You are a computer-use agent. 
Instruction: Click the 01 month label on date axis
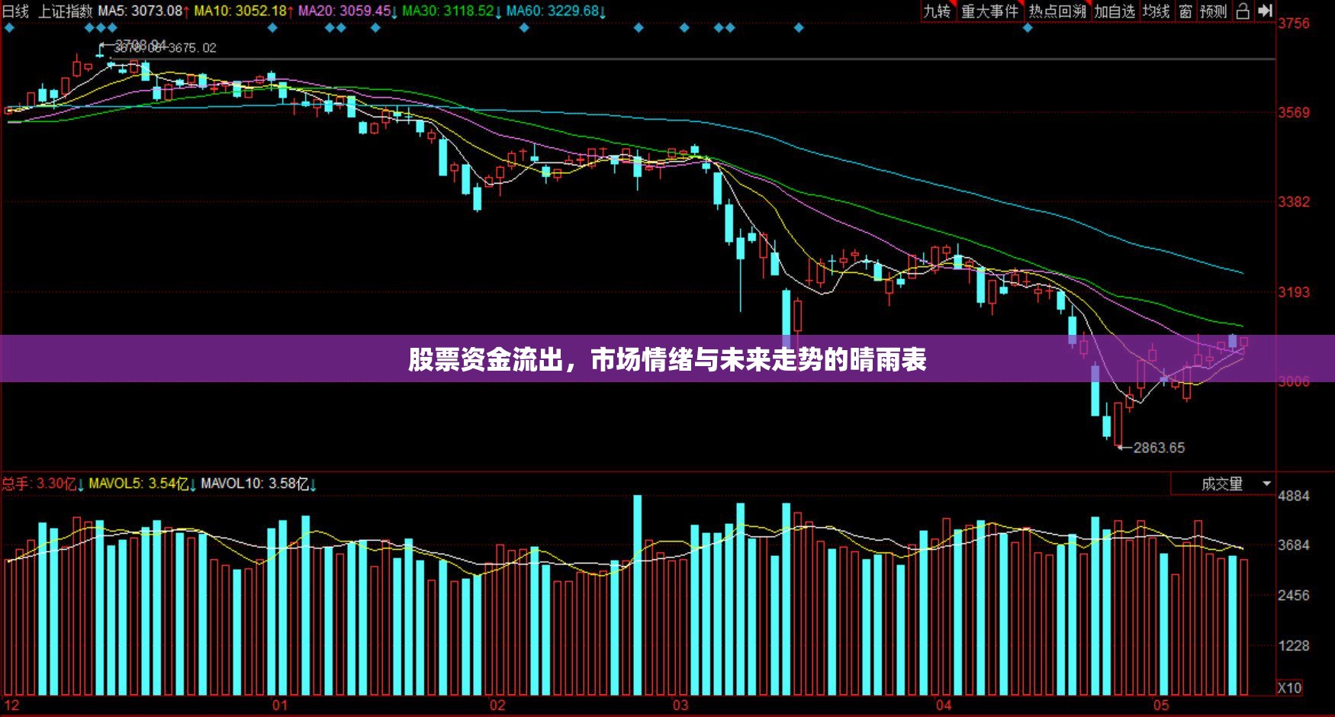click(x=280, y=705)
